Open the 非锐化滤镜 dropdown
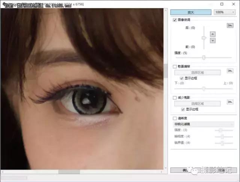Screen dimensions: 240x182 (204, 124)
